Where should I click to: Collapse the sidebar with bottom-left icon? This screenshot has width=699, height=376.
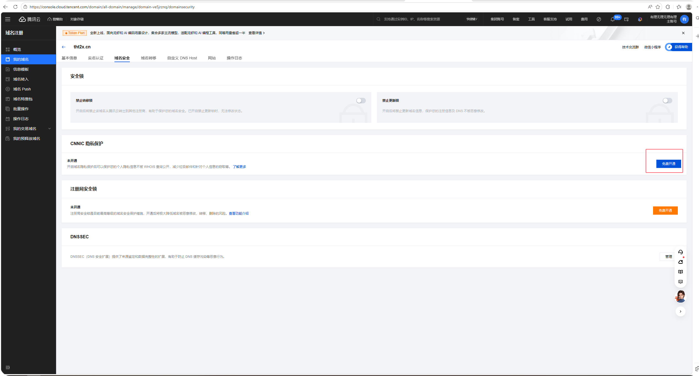(x=8, y=367)
